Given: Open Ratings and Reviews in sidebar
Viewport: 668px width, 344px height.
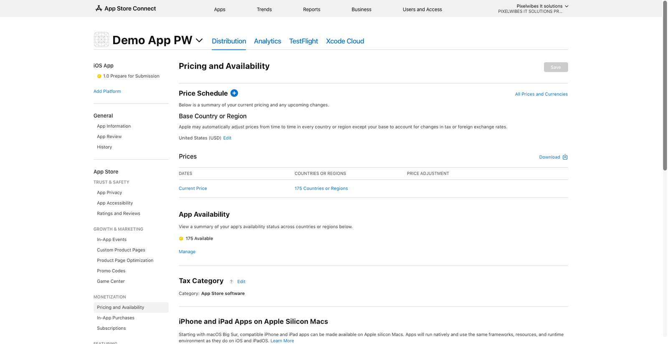Looking at the screenshot, I should click(119, 213).
